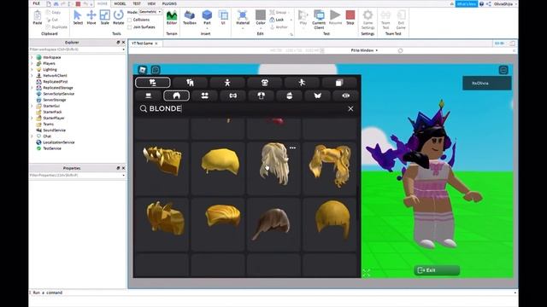Select the running animation tab icon
The height and width of the screenshot is (307, 547).
[302, 83]
